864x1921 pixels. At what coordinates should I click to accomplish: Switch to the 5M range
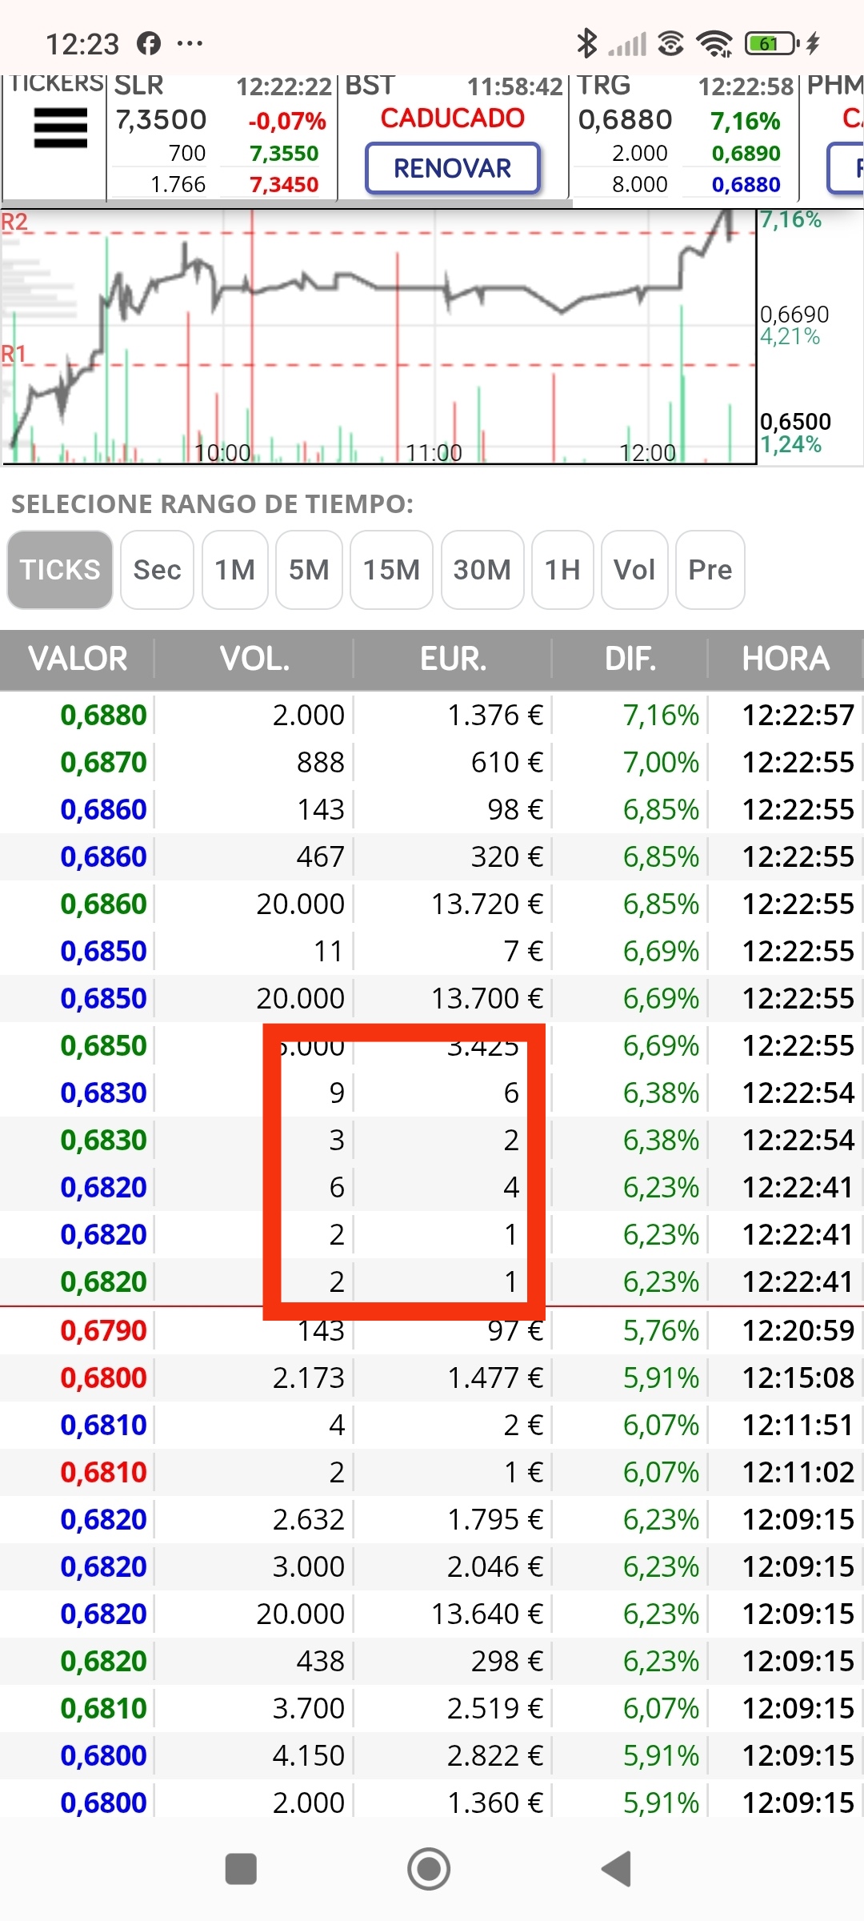[x=309, y=570]
